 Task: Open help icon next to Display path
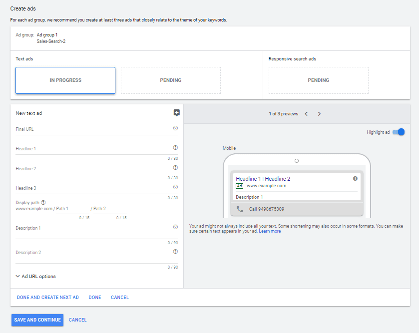(x=43, y=202)
